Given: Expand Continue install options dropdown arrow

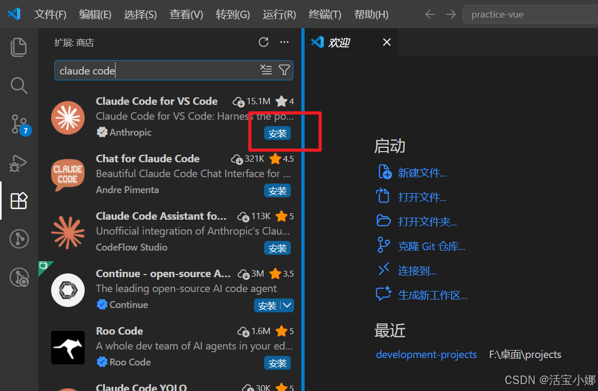Looking at the screenshot, I should (x=287, y=306).
